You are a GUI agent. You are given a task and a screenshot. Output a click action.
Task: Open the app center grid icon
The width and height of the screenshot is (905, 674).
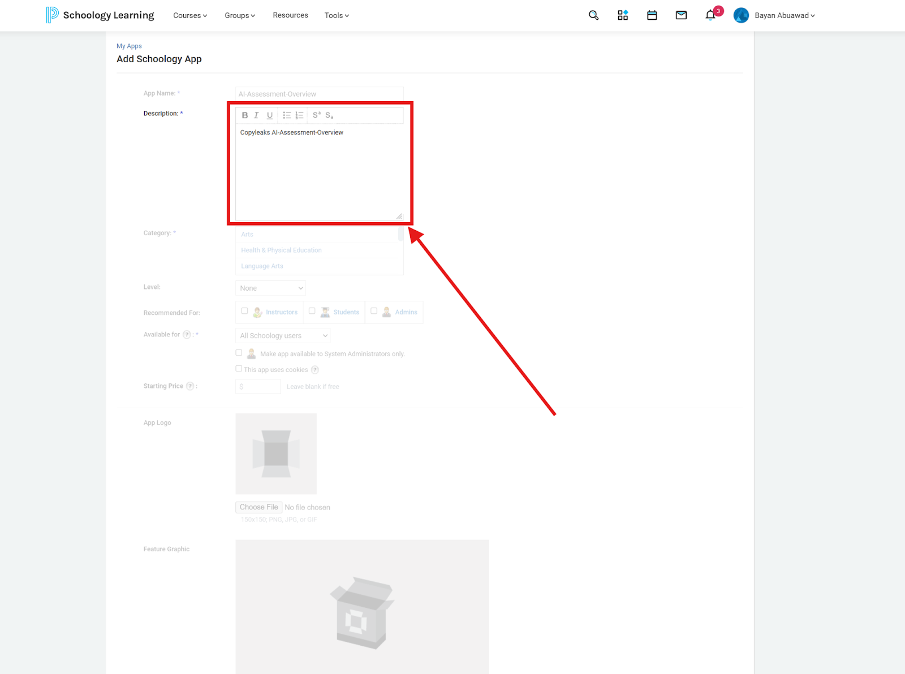[x=623, y=15]
